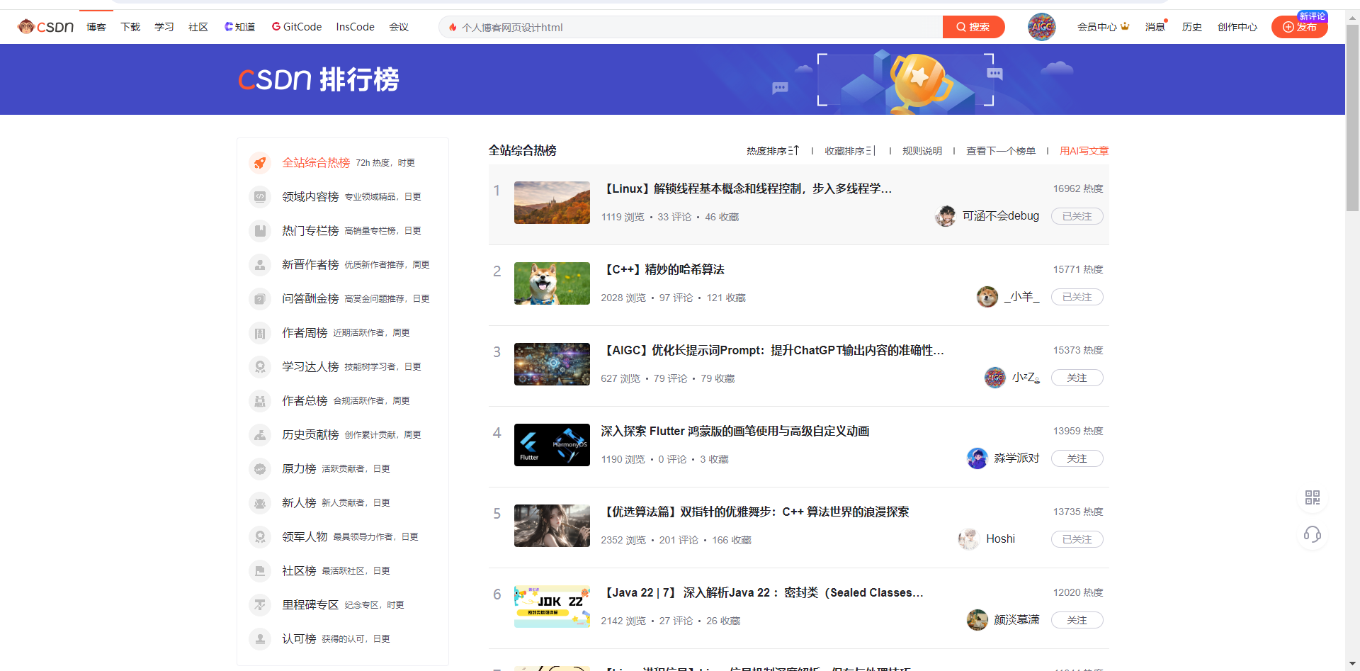
Task: Click the 里程碑专区 sidebar icon
Action: click(260, 605)
